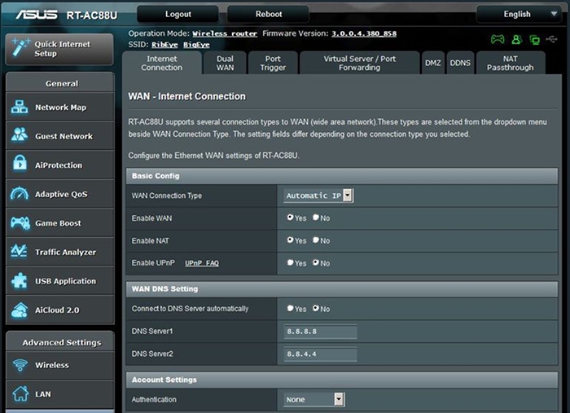The width and height of the screenshot is (570, 413).
Task: Open Quick Internet Setup wizard icon
Action: pyautogui.click(x=20, y=48)
